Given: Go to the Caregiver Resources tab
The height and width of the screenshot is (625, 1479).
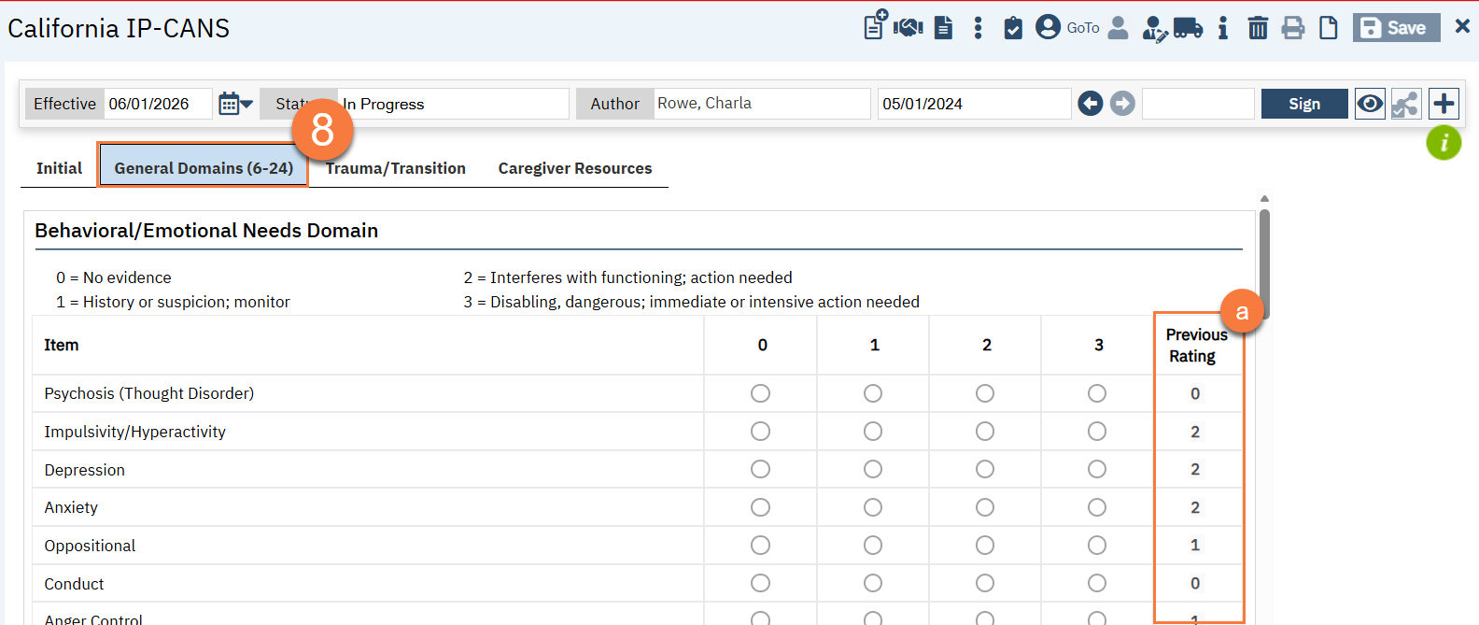Looking at the screenshot, I should [x=575, y=168].
